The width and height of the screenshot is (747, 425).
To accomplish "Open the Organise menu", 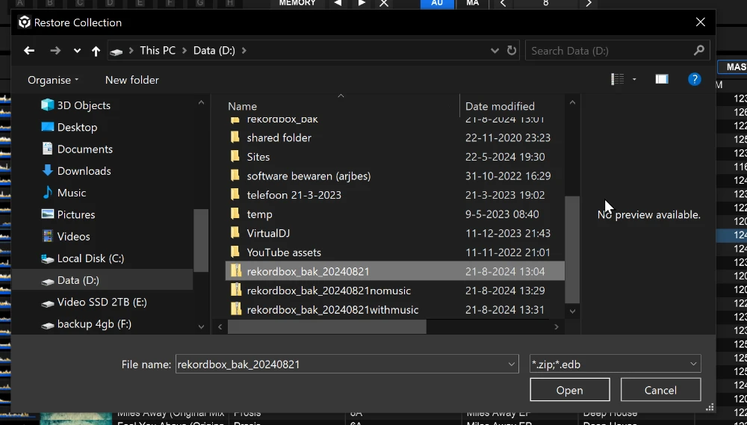I will point(53,80).
